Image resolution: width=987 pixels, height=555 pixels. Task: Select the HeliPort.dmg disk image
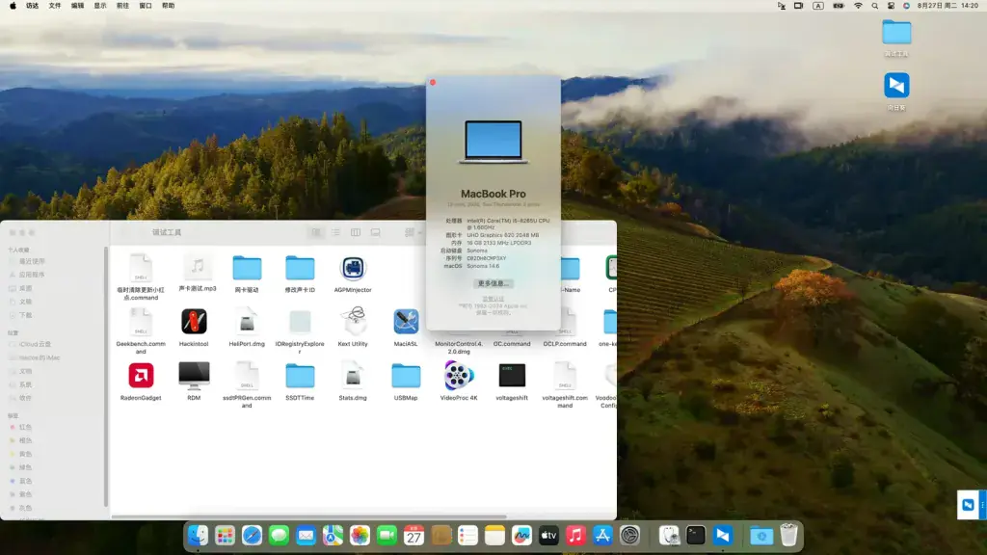pos(247,322)
